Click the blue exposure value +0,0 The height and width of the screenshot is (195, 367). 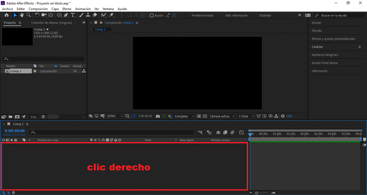[289, 116]
